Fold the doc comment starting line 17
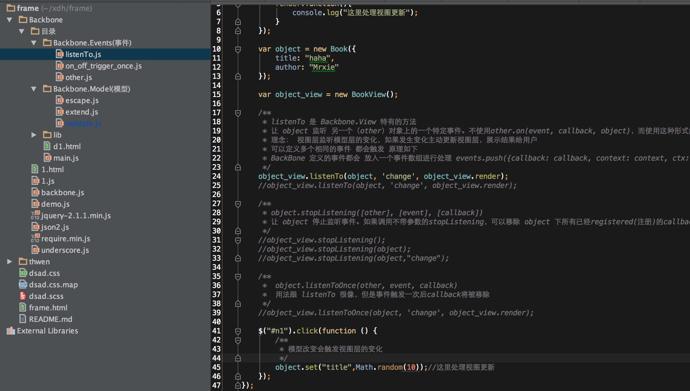Screen dimensions: 690x391 pyautogui.click(x=238, y=113)
